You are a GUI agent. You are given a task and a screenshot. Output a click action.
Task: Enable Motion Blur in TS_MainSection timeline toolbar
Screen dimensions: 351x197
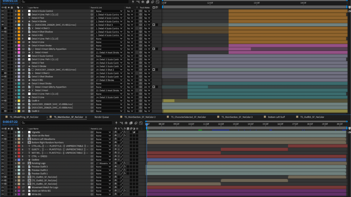(x=136, y=123)
